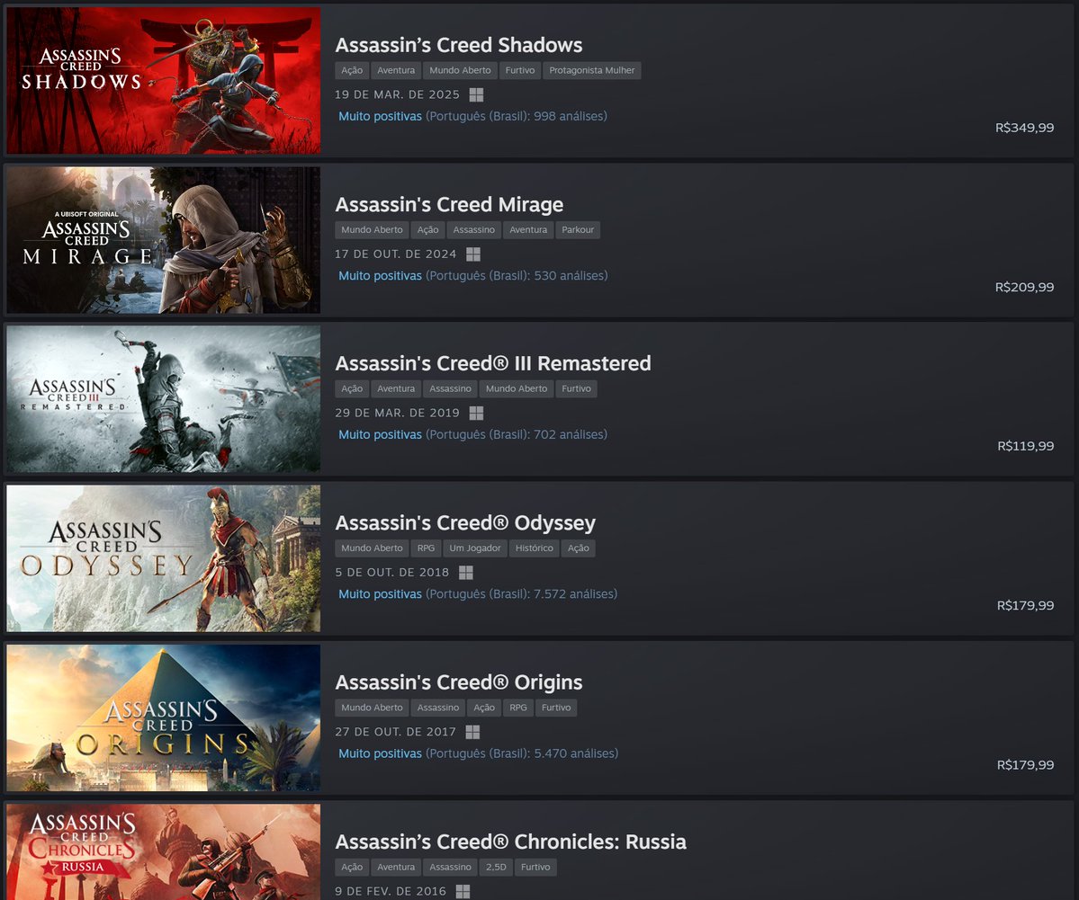Click Windows icon beside 27 DE OUT. DE 2017
1079x900 pixels.
coord(472,732)
